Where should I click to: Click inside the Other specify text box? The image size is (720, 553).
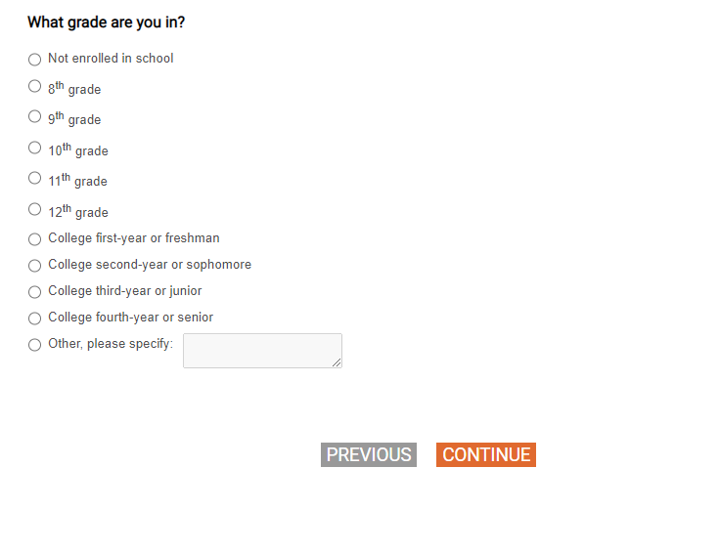261,351
